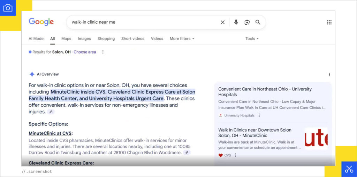Expand the Tools dropdown
Screen dimensions: 357x177
click(x=252, y=39)
